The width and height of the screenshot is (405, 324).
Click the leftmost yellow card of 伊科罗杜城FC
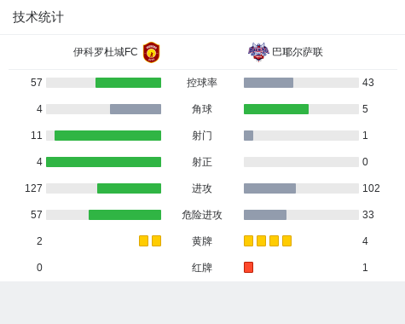click(143, 241)
